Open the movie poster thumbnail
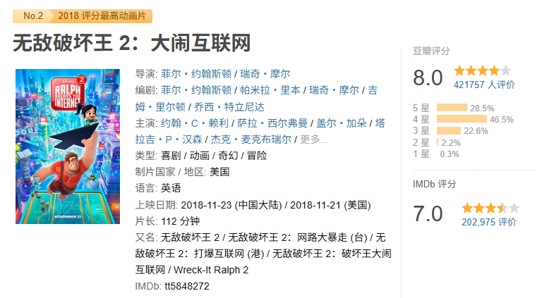The height and width of the screenshot is (298, 549). (x=68, y=147)
